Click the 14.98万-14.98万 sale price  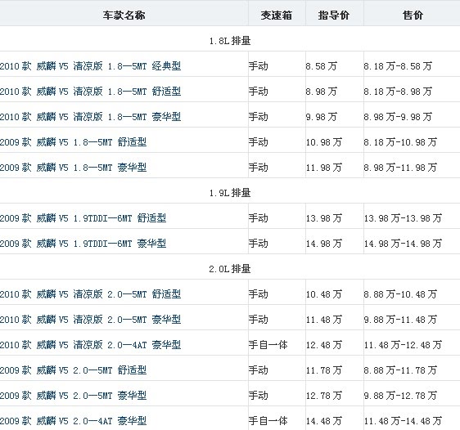403,244
